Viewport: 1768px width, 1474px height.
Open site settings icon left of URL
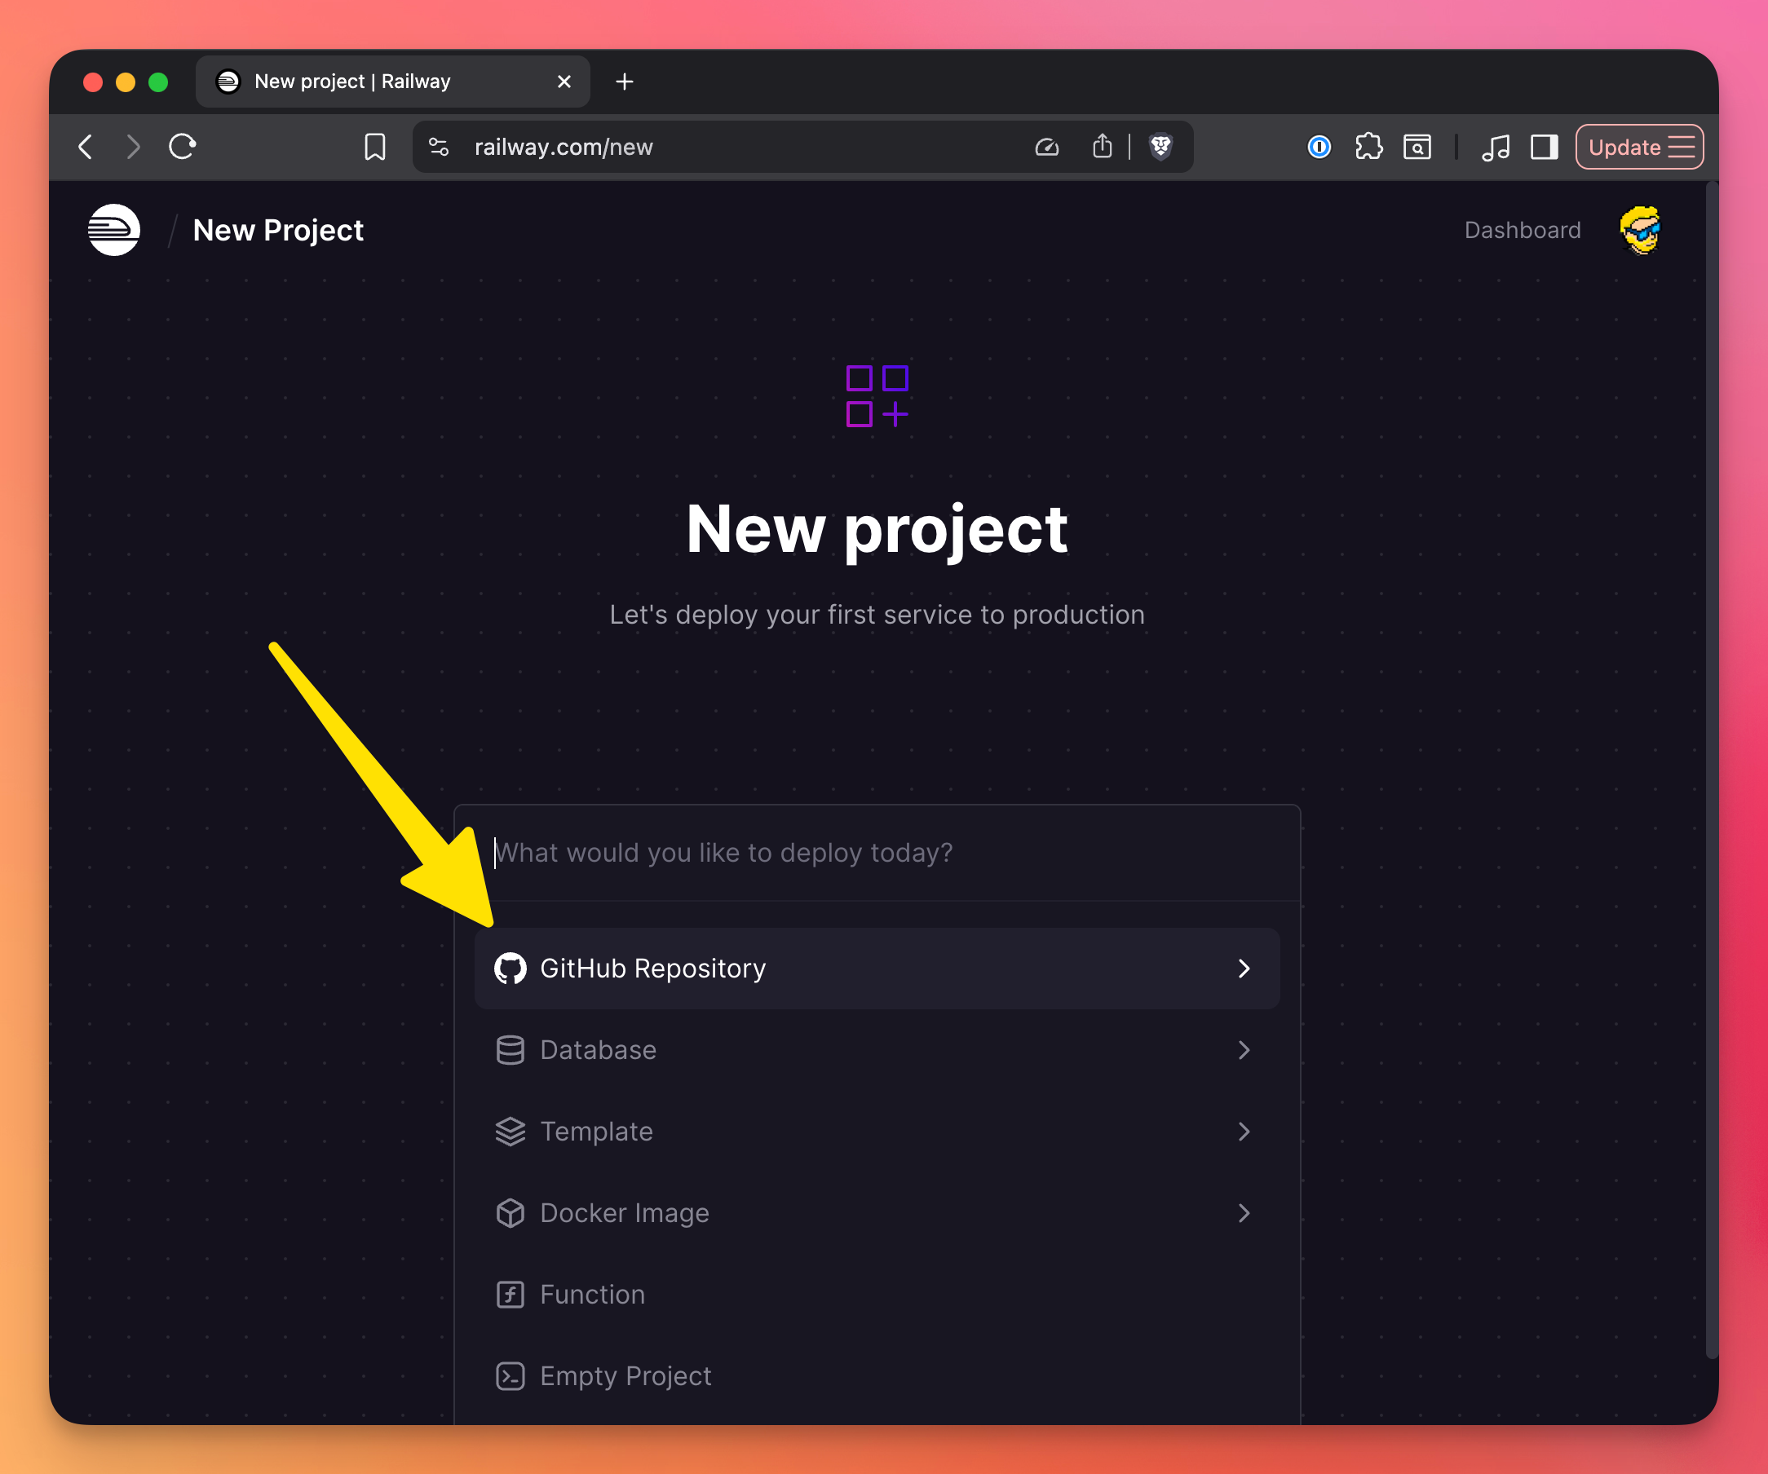tap(439, 148)
